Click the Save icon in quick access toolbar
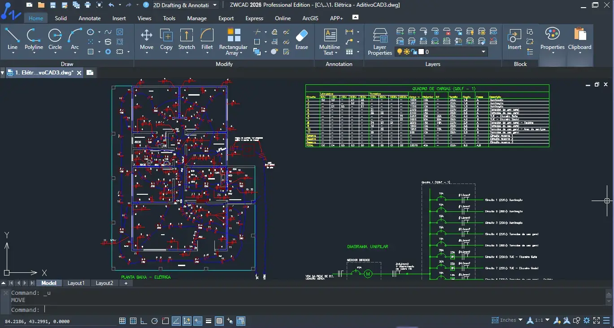The width and height of the screenshot is (614, 328). click(53, 5)
